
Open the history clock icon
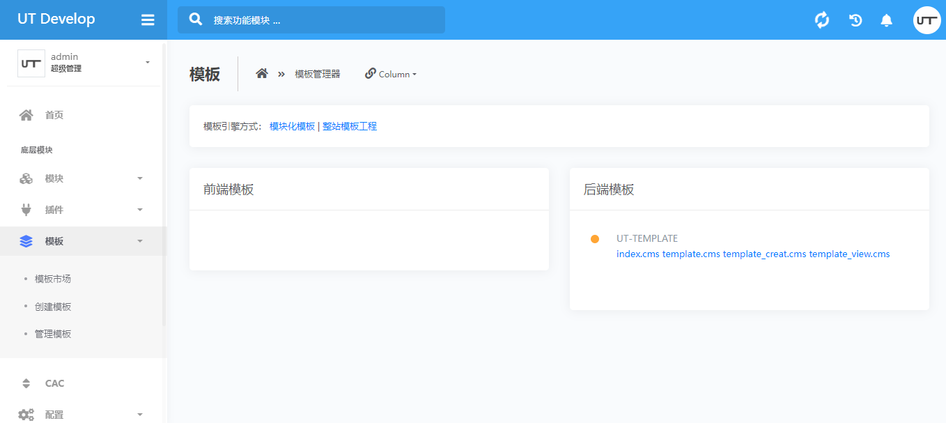(855, 20)
